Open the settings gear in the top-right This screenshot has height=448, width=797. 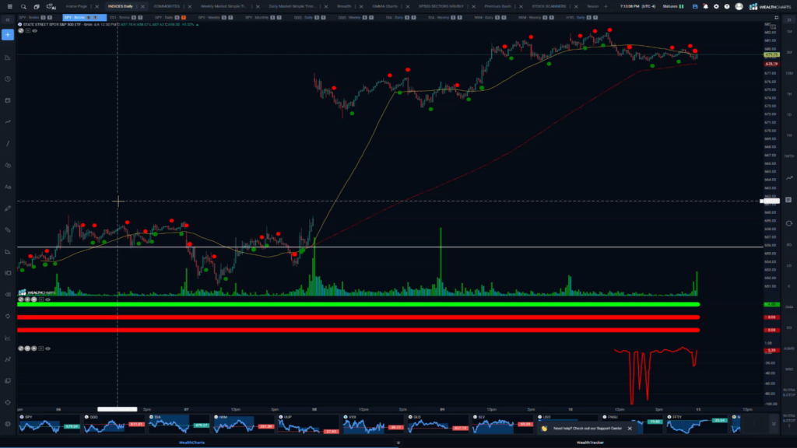716,6
